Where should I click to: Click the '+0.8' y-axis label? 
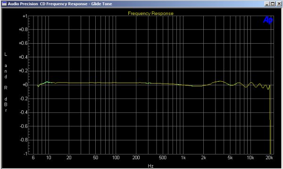point(23,30)
